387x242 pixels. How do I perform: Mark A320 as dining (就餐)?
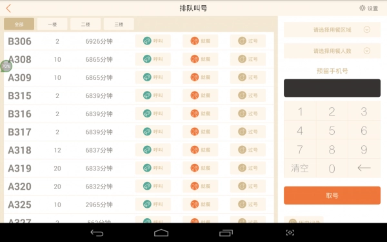coord(200,186)
